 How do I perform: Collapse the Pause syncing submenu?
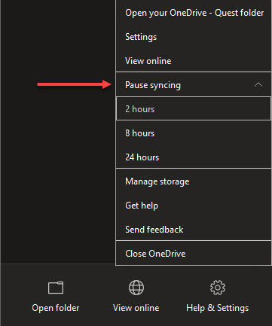point(194,85)
